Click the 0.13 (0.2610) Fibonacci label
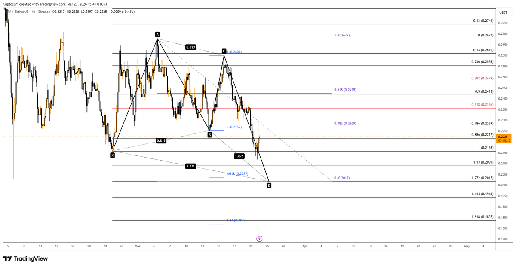Viewport: 516px width, 267px height. coord(483,50)
